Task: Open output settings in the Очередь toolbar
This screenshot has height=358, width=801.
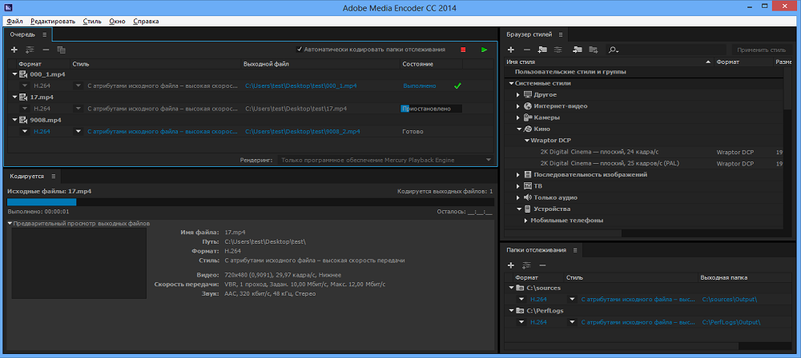Action: tap(30, 50)
